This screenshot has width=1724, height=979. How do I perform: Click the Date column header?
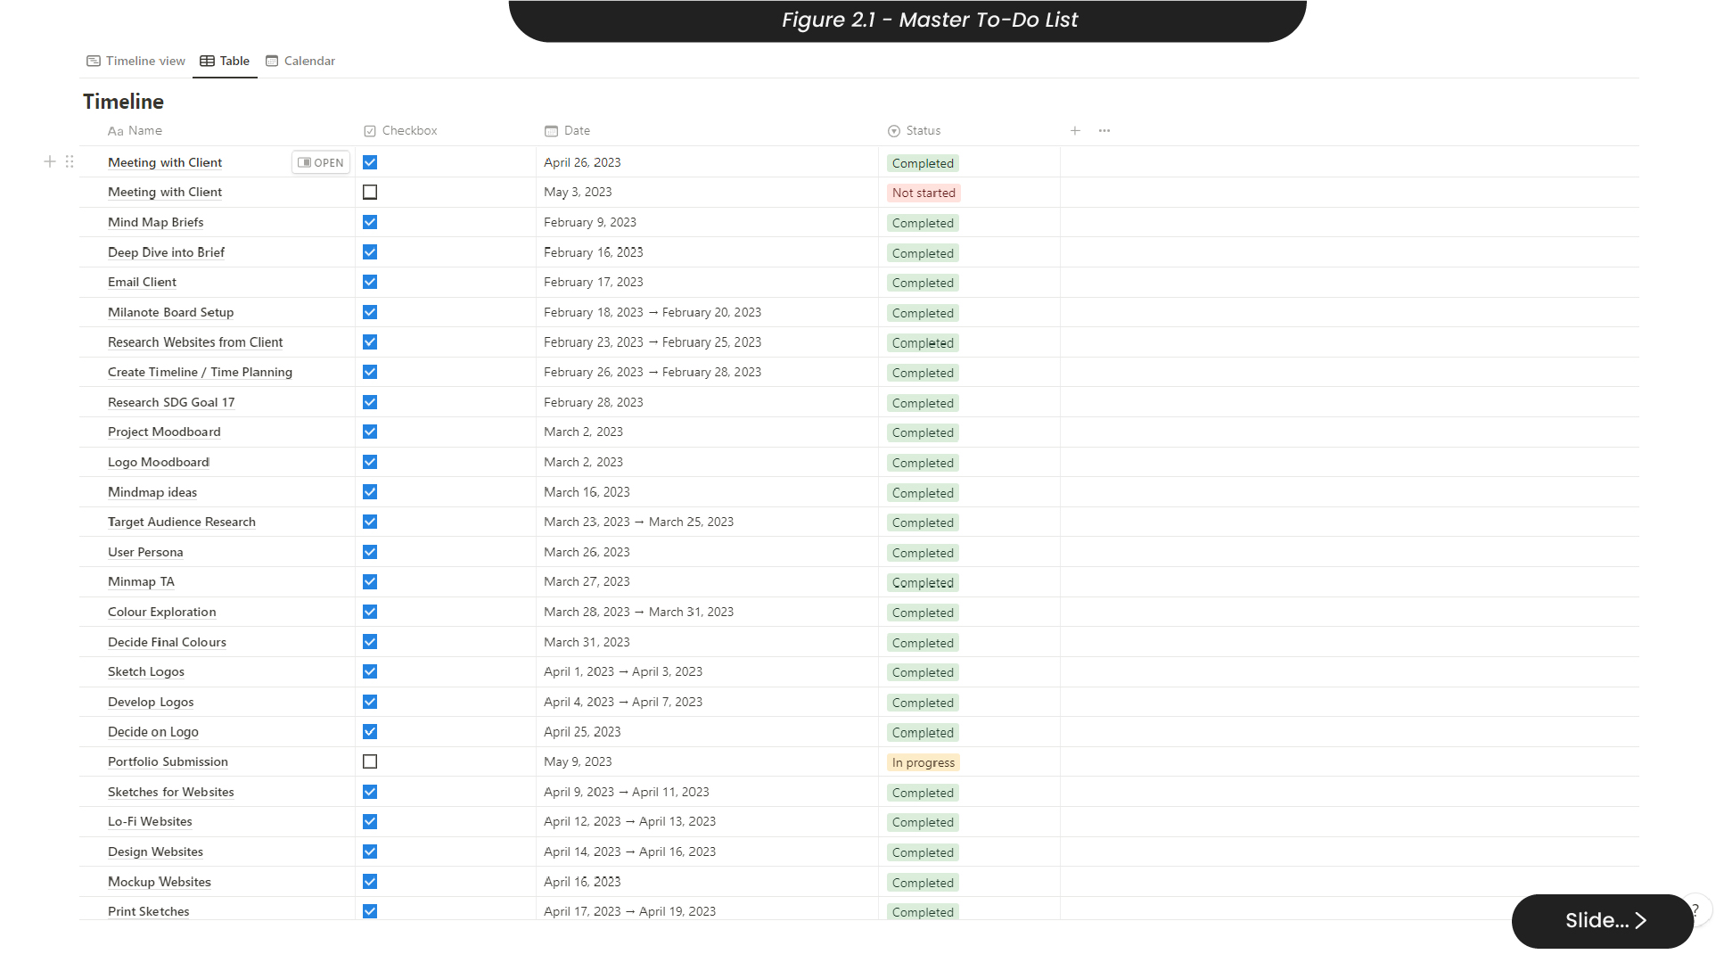(568, 130)
